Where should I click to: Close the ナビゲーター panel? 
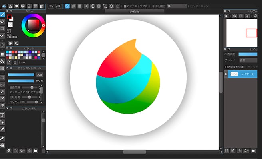click(225, 11)
